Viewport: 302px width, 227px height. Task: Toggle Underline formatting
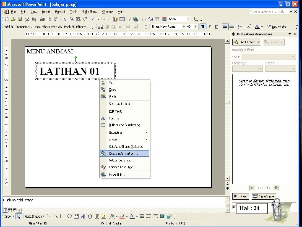216,26
